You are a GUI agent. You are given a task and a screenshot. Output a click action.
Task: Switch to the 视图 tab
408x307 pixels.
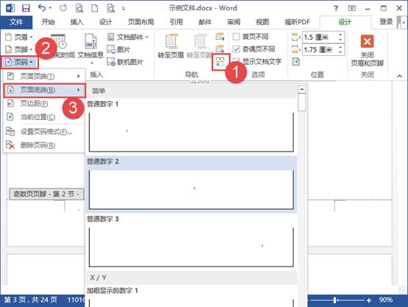(262, 22)
